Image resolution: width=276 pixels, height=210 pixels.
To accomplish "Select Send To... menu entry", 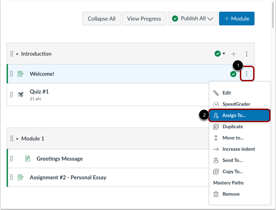I will [240, 160].
